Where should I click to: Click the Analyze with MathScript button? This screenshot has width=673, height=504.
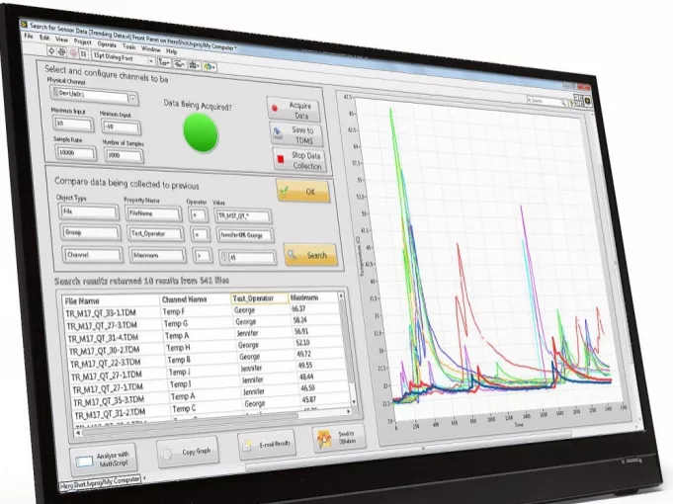[x=104, y=460]
